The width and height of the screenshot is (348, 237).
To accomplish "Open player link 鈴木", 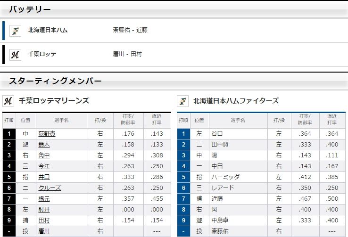I will click(x=44, y=145).
